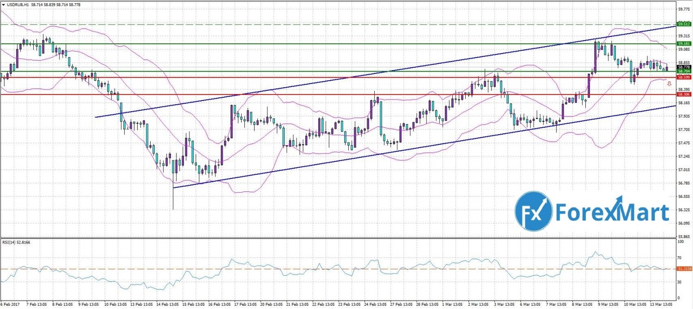Screen dimensions: 693x309
Task: Click the green 59.512 price tag
Action: [683, 24]
